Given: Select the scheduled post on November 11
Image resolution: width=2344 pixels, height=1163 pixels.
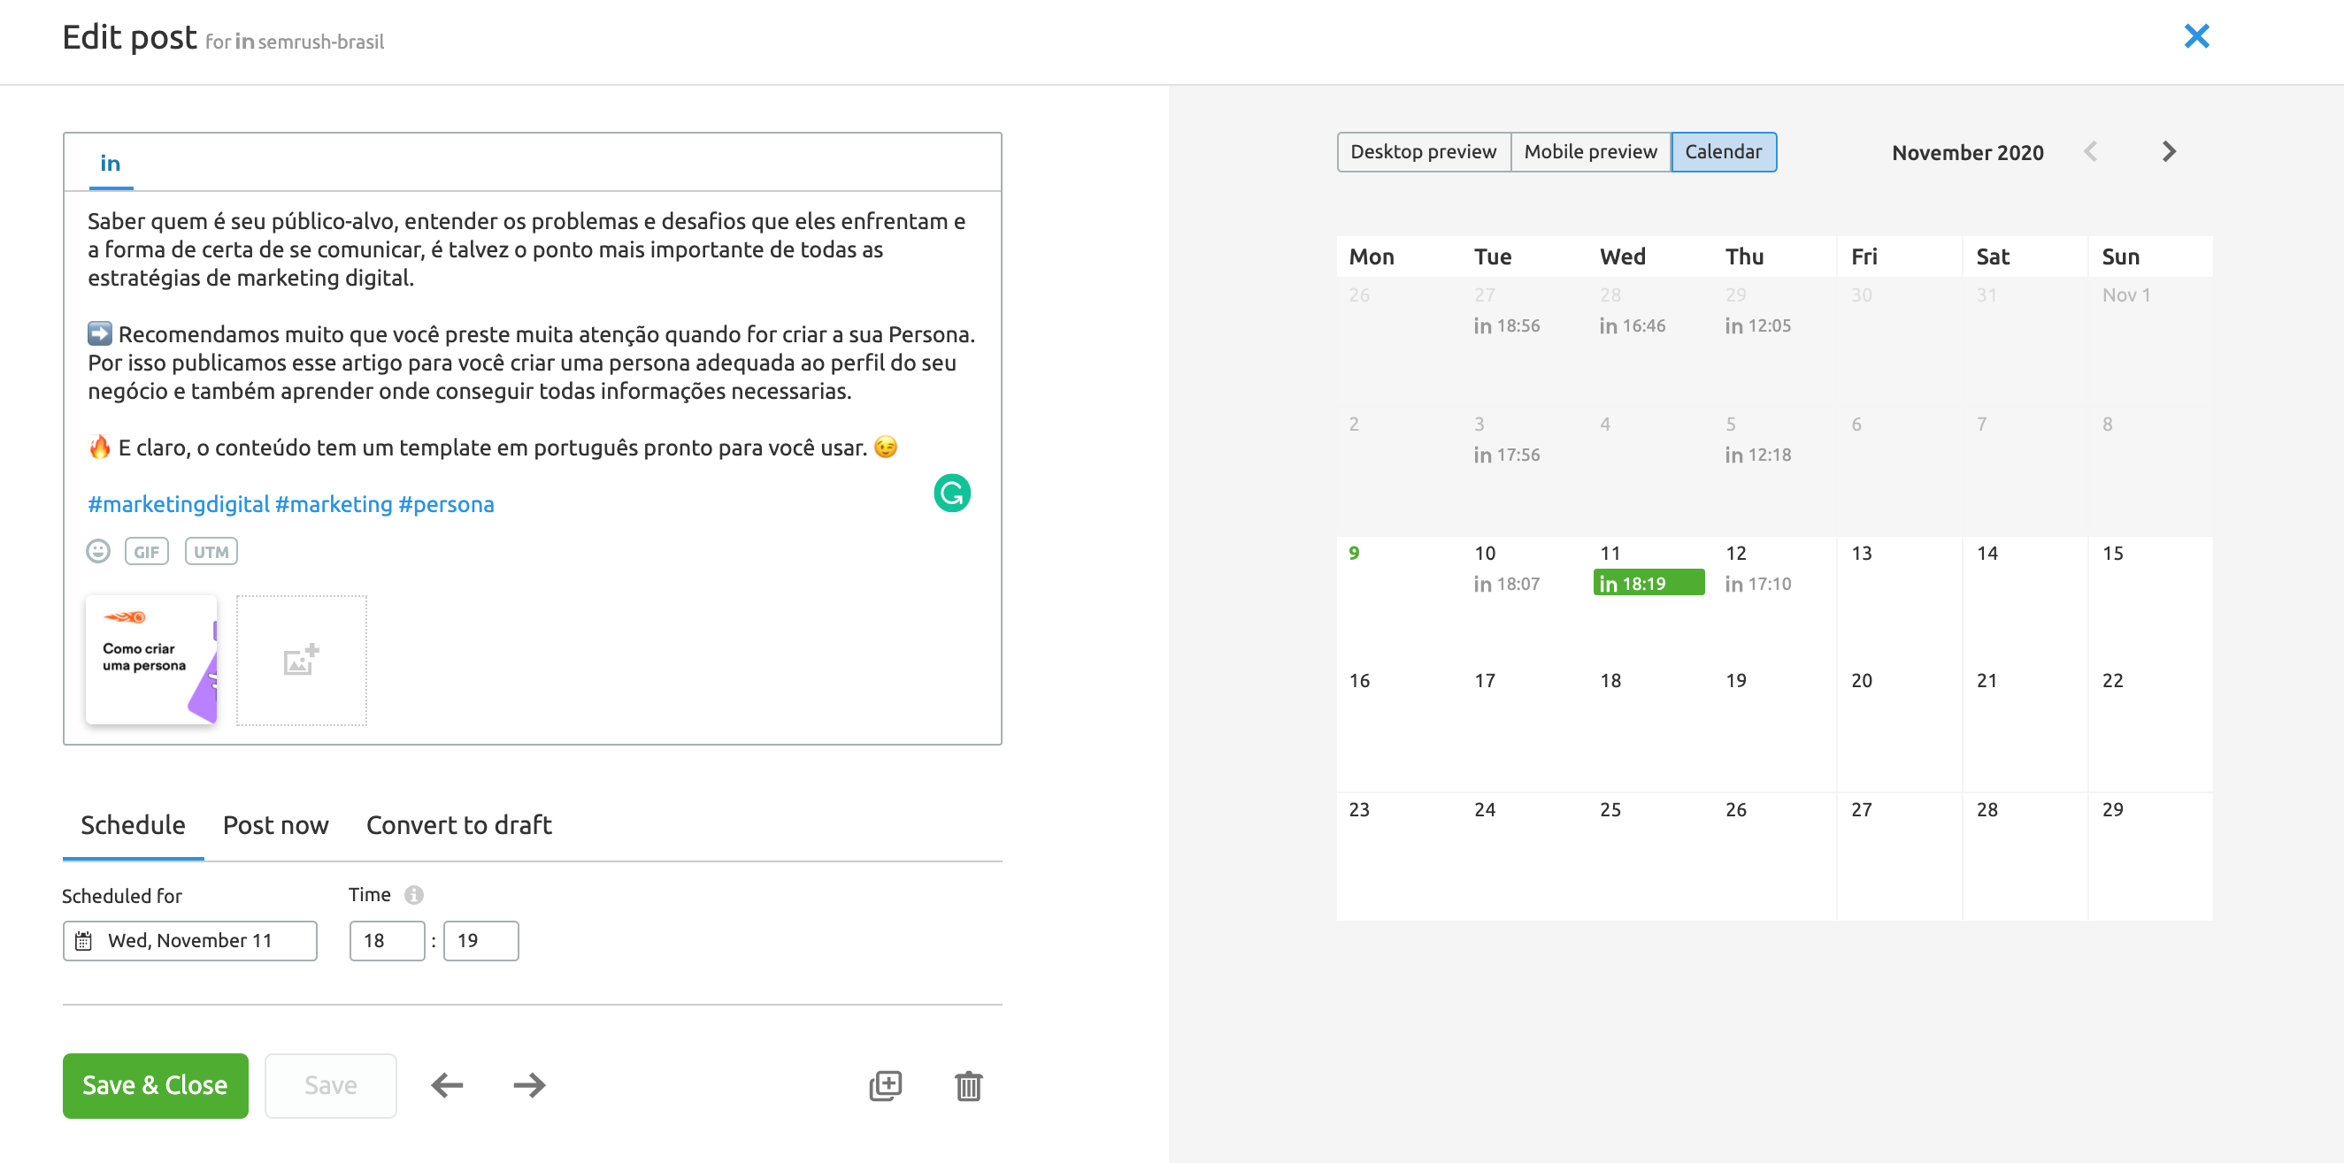Looking at the screenshot, I should click(1647, 583).
